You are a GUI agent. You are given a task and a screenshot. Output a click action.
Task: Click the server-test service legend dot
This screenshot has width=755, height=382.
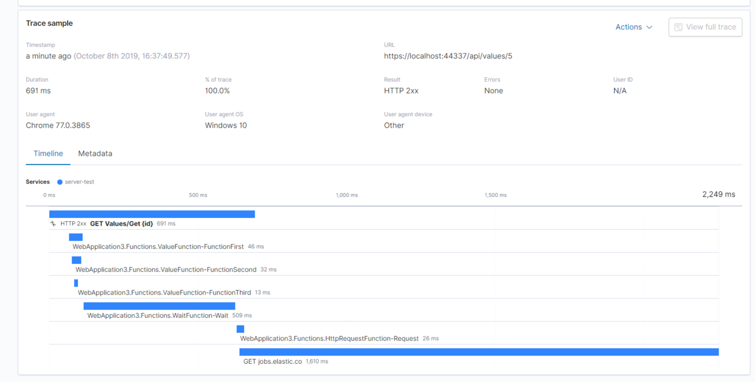pyautogui.click(x=60, y=182)
